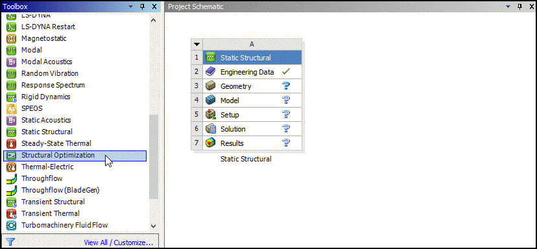Click the Steady-State Thermal icon
537x249 pixels.
click(x=11, y=143)
